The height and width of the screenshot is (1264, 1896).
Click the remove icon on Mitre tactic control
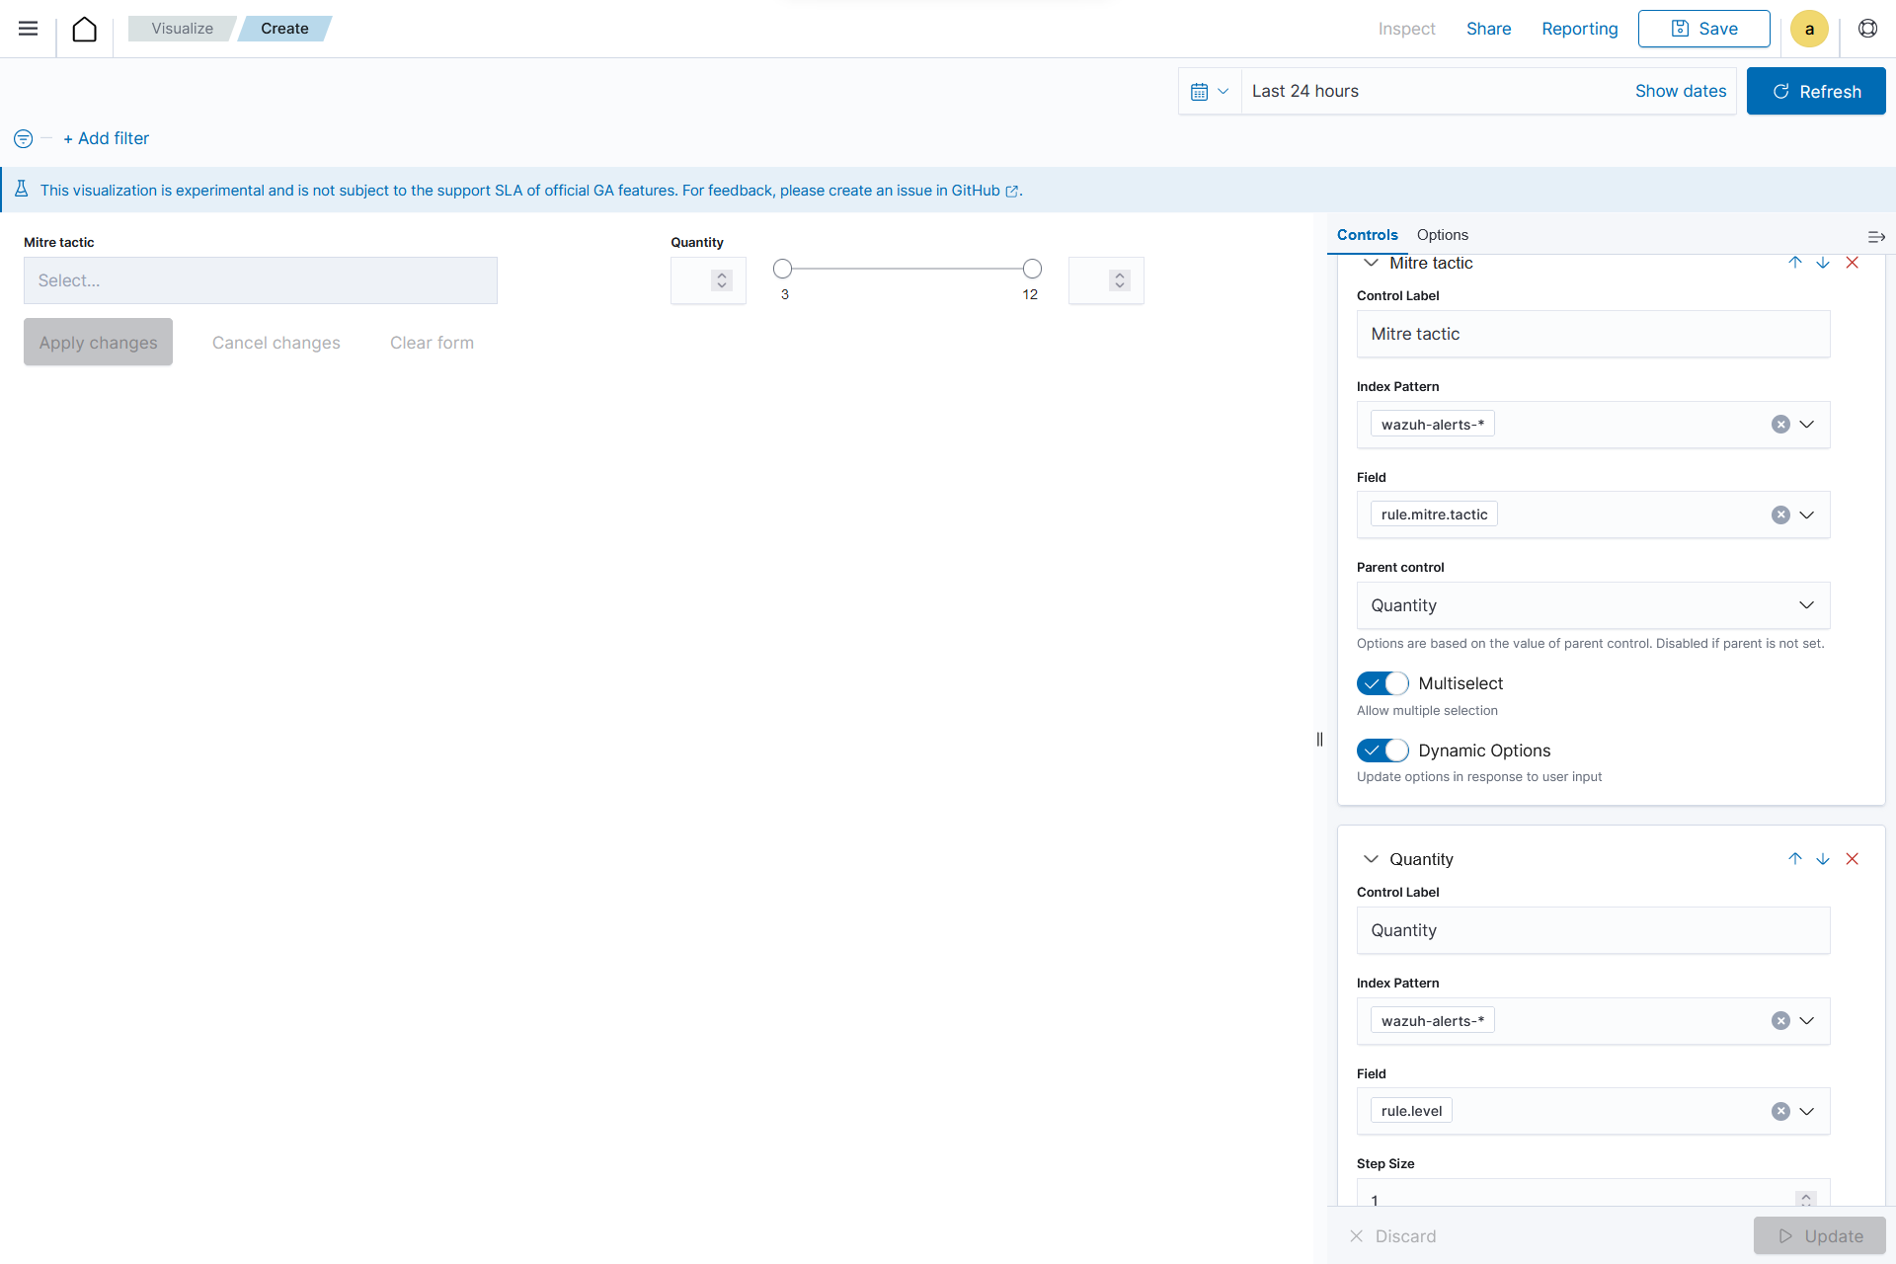(x=1854, y=263)
